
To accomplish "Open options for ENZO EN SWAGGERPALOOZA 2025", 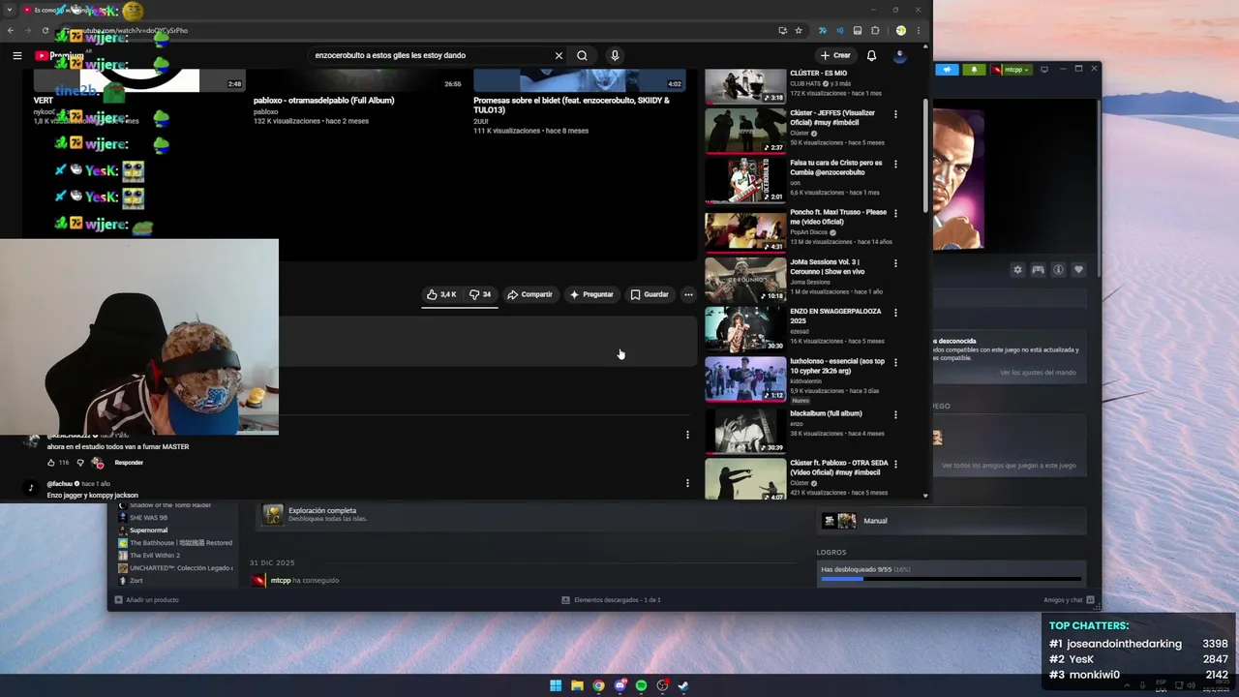I will (895, 313).
